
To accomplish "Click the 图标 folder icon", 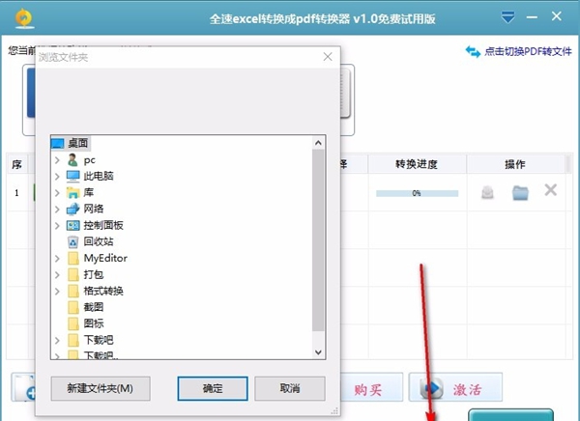I will click(73, 323).
